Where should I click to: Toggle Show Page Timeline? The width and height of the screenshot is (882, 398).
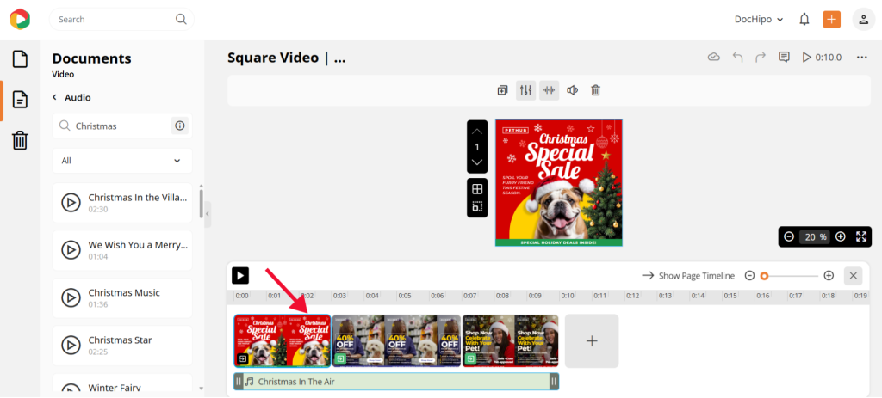coord(688,276)
